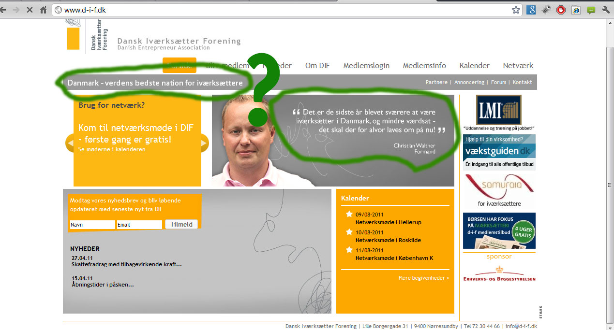Click the samuraia for iværksættere banner

(499, 191)
